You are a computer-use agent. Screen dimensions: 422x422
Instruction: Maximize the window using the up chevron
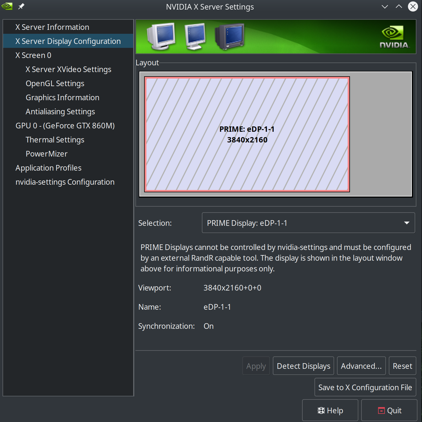[399, 6]
